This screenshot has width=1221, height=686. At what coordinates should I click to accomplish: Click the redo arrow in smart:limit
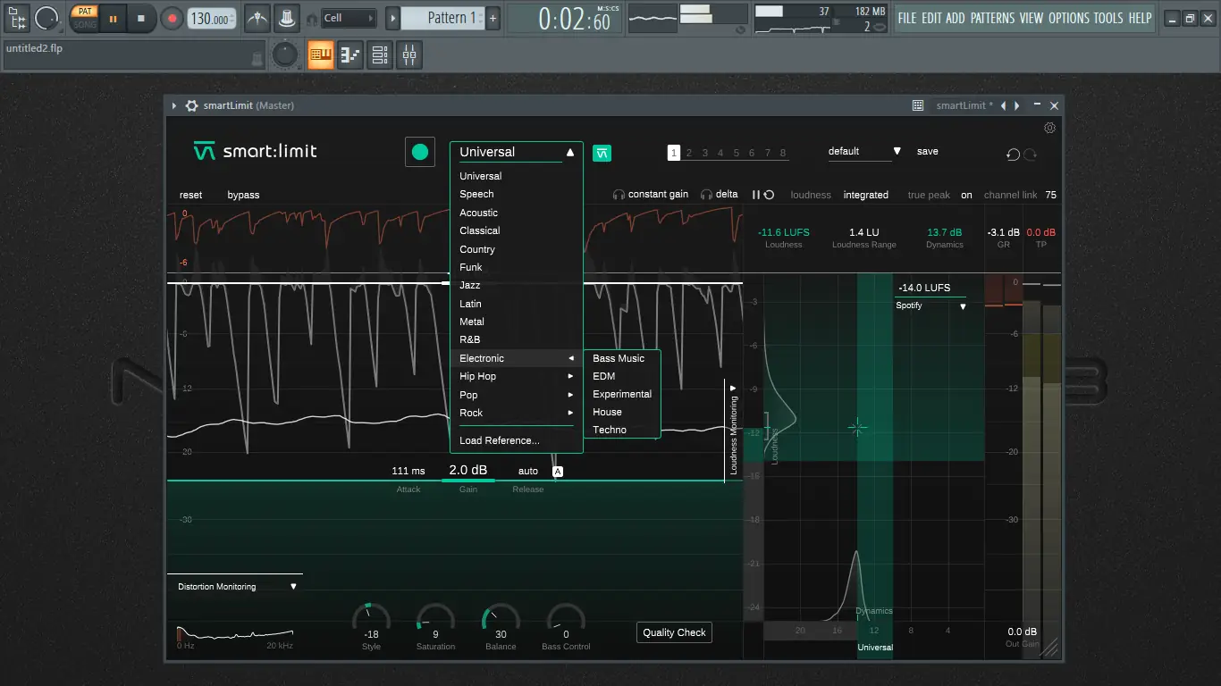click(x=1030, y=155)
